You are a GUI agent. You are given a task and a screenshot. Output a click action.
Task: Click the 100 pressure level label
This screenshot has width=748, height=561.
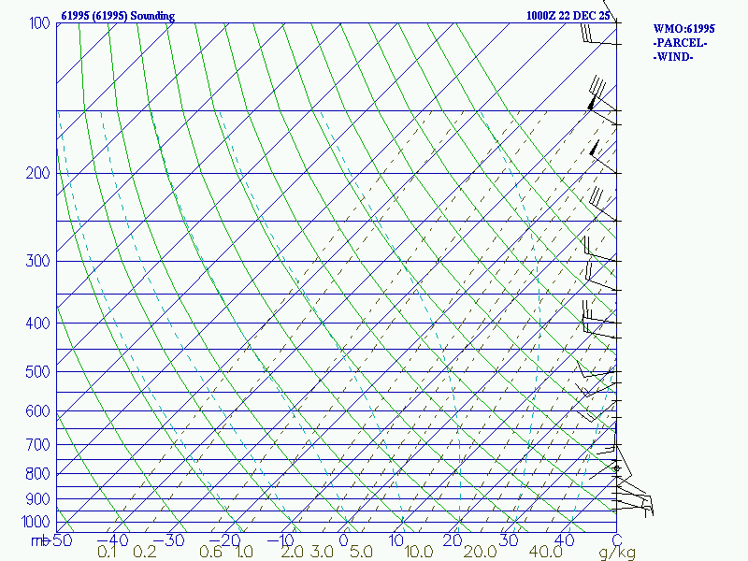coord(39,22)
